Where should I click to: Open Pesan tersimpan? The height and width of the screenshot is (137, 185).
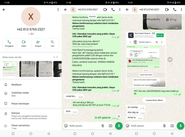[31, 103]
